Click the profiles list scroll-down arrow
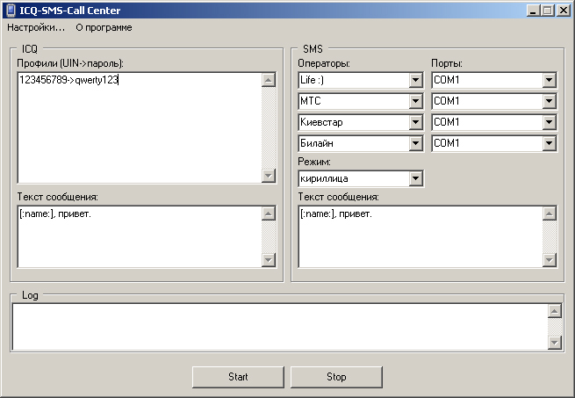 pos(269,176)
